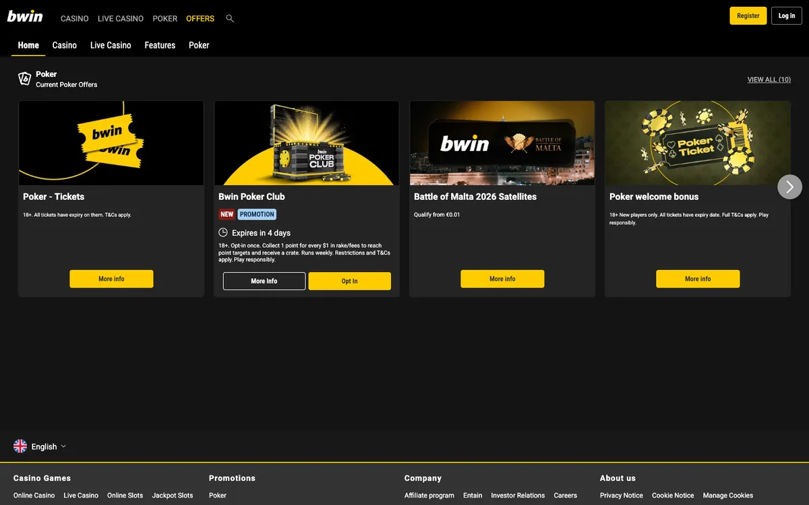The height and width of the screenshot is (505, 809).
Task: Switch to the Casino tab
Action: [x=65, y=45]
